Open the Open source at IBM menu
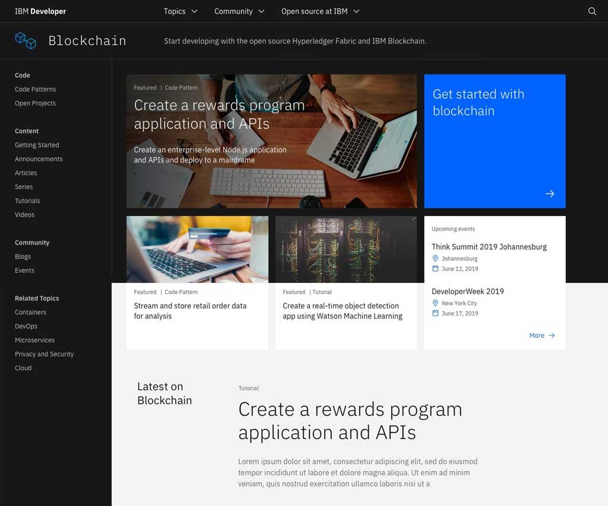The width and height of the screenshot is (608, 506). click(320, 11)
